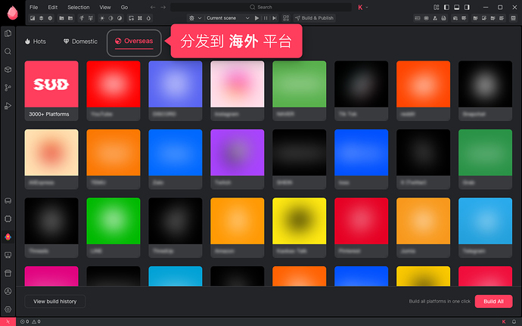Expand the K account dropdown arrow
This screenshot has width=522, height=326.
(367, 8)
